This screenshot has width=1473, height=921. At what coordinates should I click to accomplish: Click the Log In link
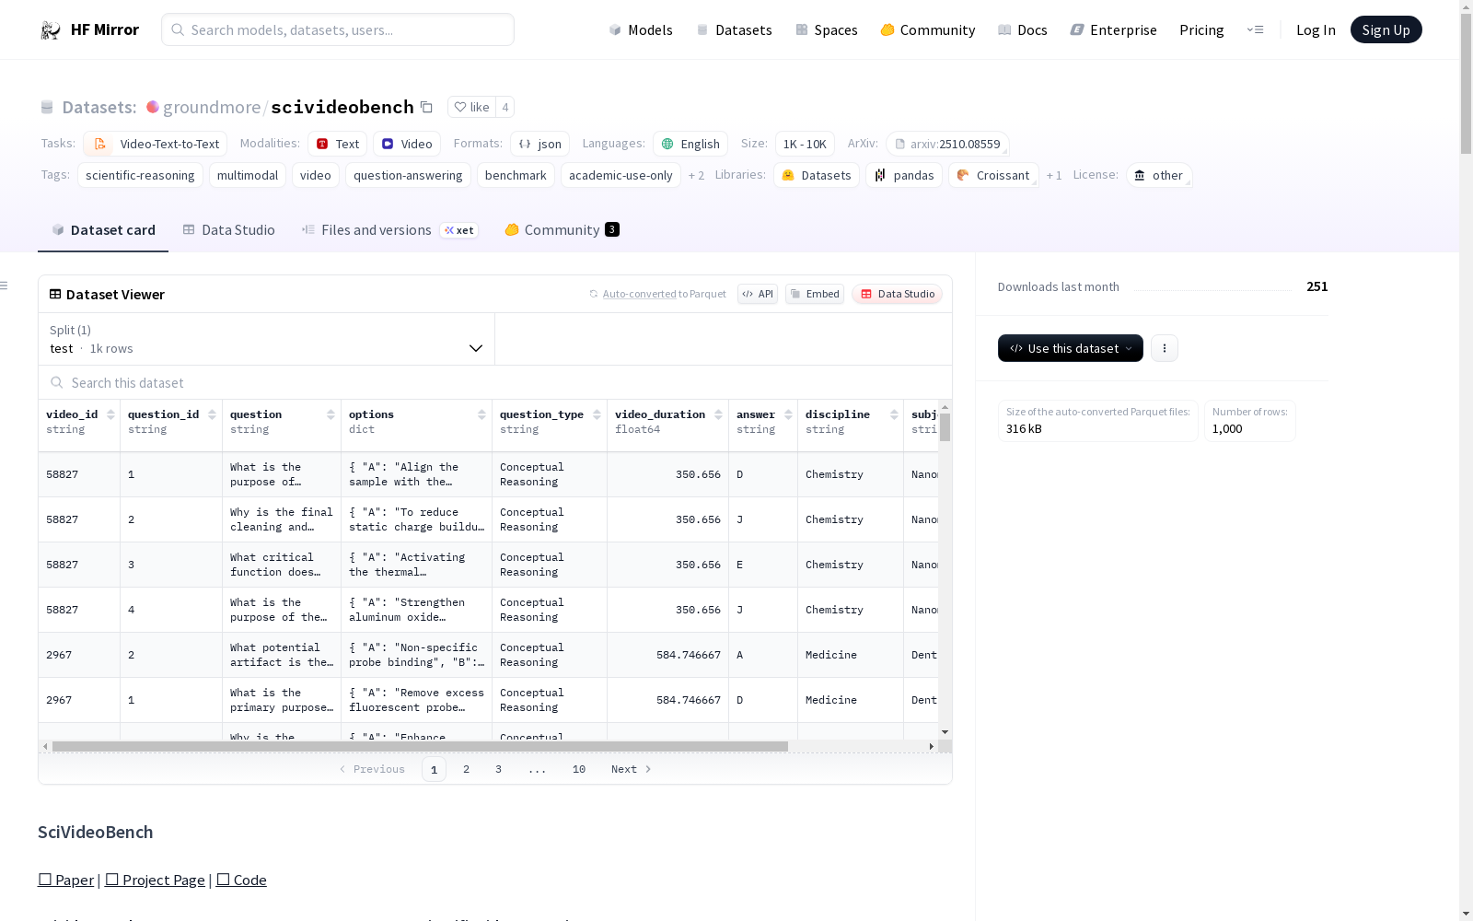(1316, 29)
